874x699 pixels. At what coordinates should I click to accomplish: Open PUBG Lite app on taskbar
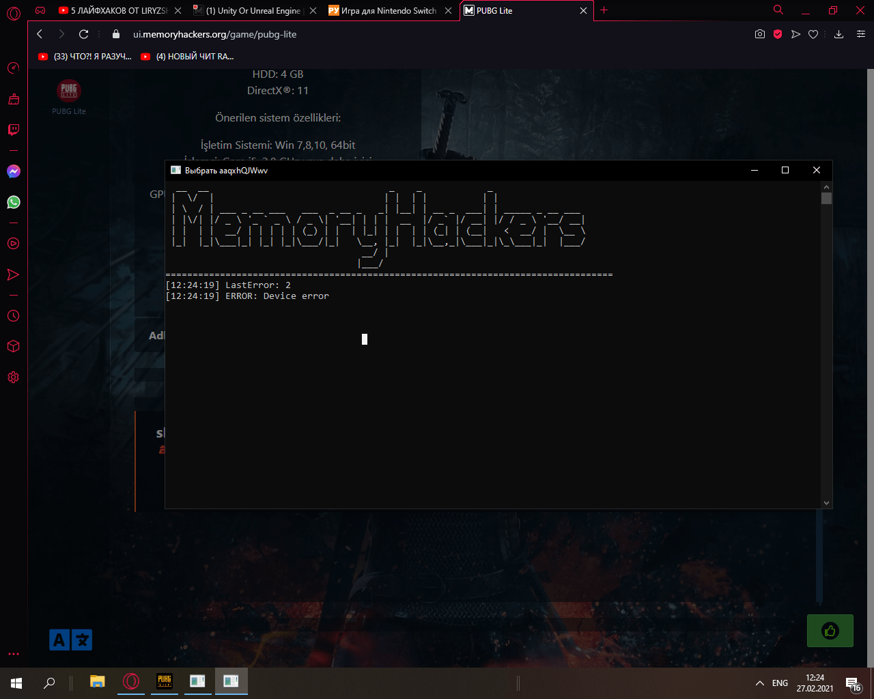coord(165,682)
